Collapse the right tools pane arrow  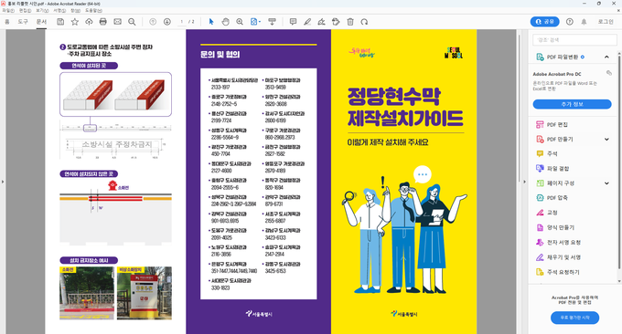(524, 182)
